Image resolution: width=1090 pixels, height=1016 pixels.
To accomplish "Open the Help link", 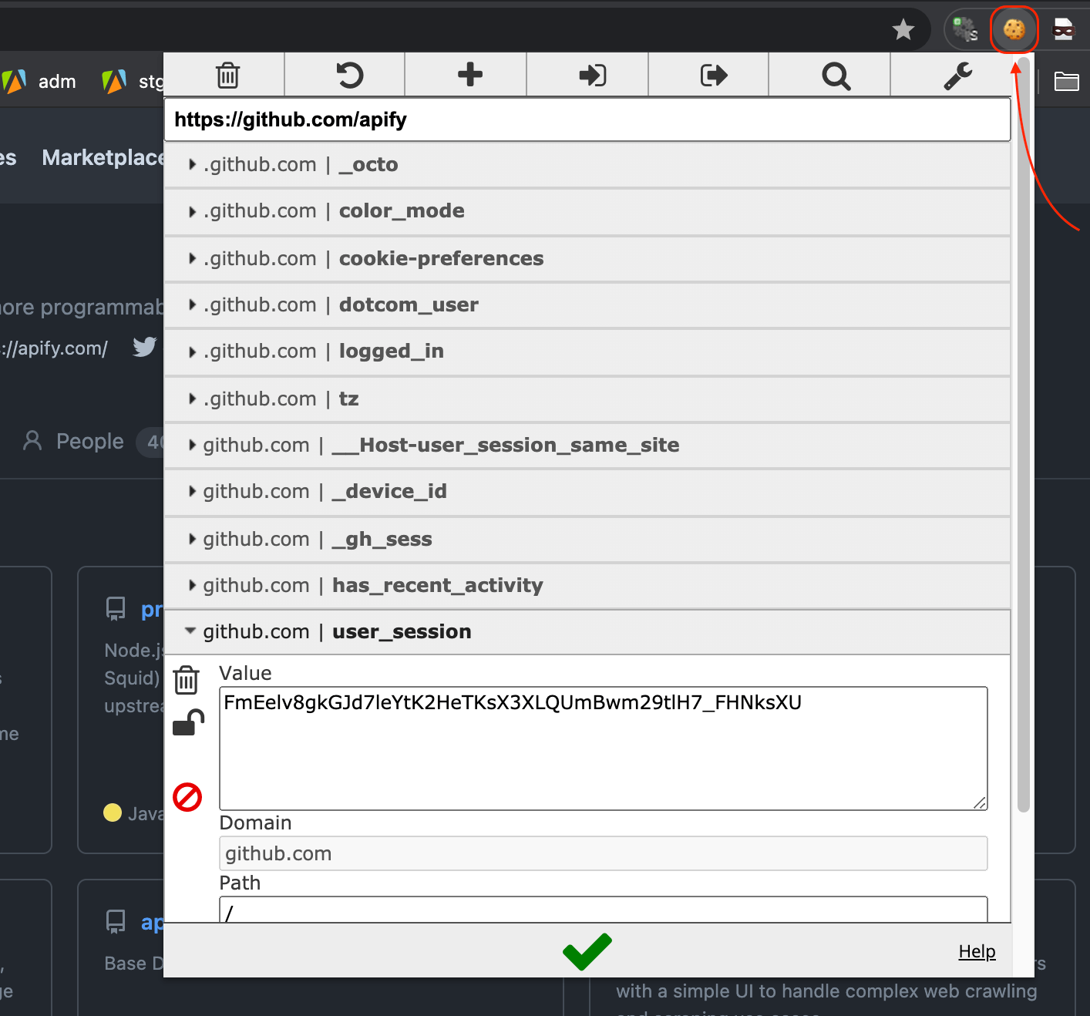I will [977, 952].
